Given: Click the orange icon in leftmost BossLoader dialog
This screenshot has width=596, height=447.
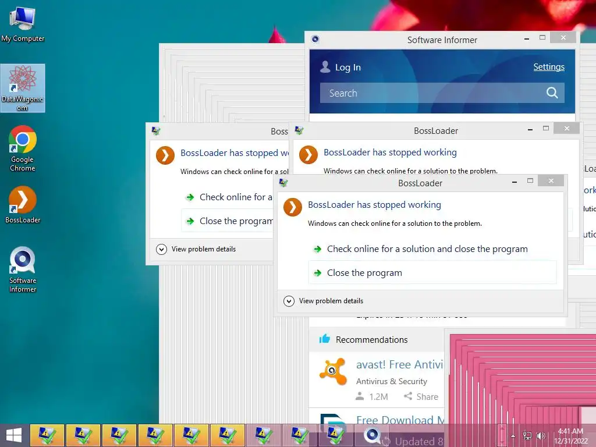Looking at the screenshot, I should tap(165, 155).
